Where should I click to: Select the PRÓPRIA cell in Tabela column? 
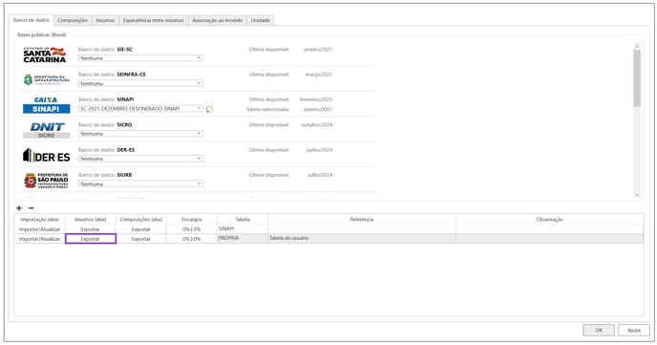(x=243, y=239)
